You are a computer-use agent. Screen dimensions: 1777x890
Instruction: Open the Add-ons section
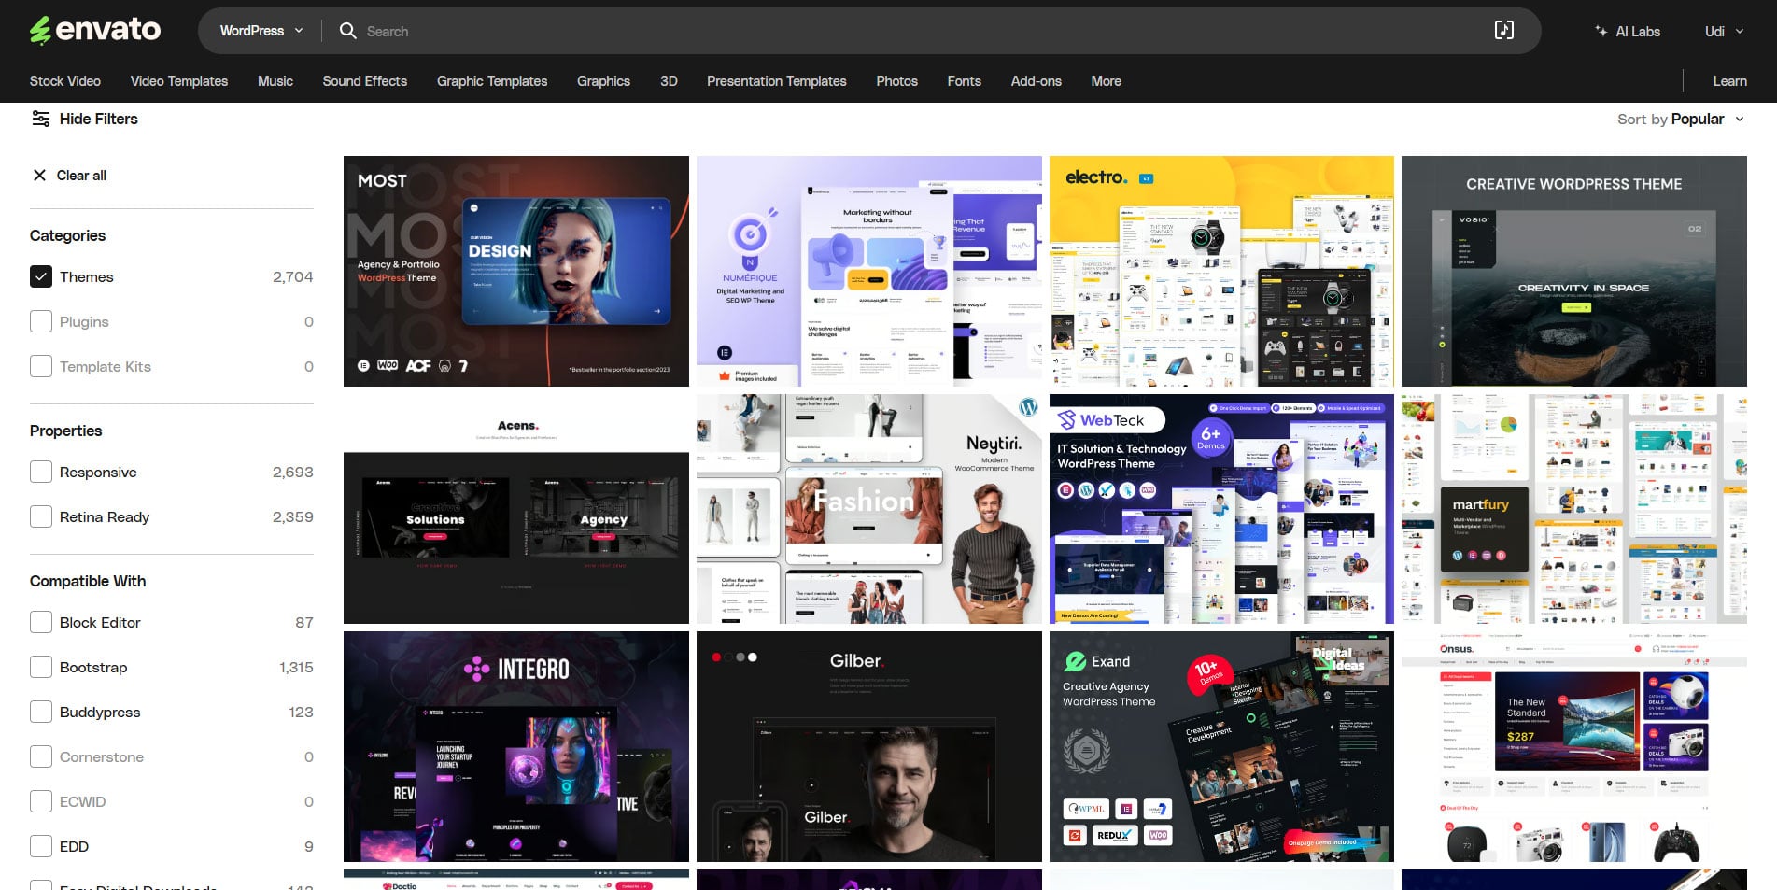coord(1036,81)
